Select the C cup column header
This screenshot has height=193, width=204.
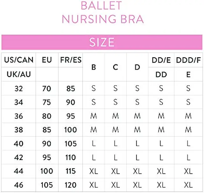point(115,67)
